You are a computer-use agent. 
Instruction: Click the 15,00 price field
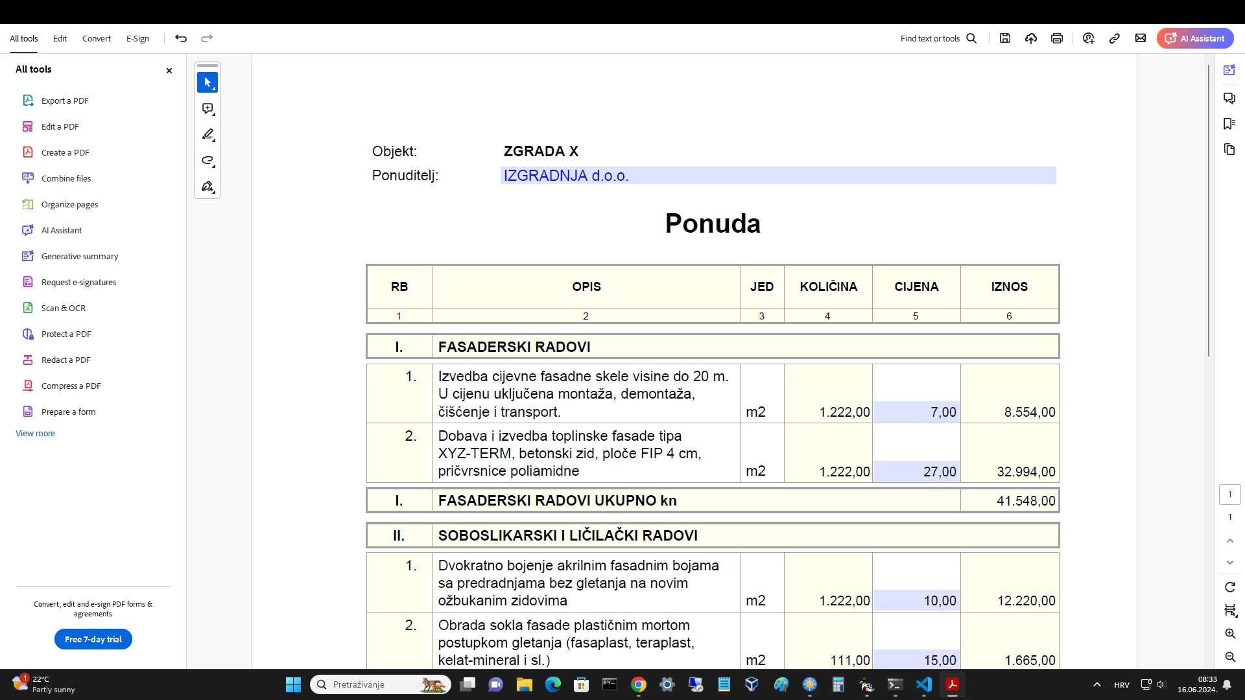tap(916, 659)
